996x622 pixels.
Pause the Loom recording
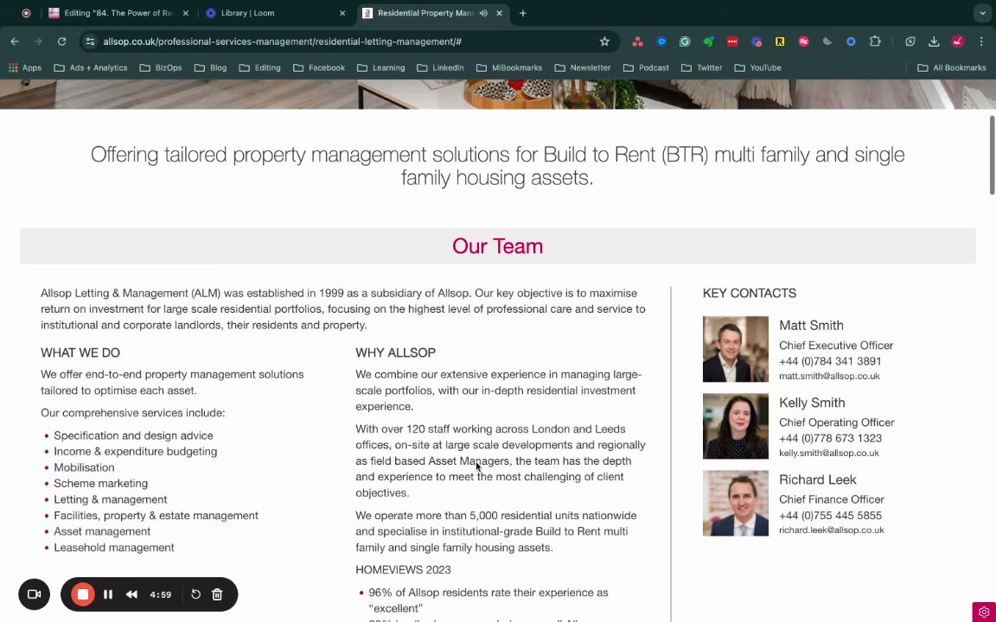tap(108, 594)
